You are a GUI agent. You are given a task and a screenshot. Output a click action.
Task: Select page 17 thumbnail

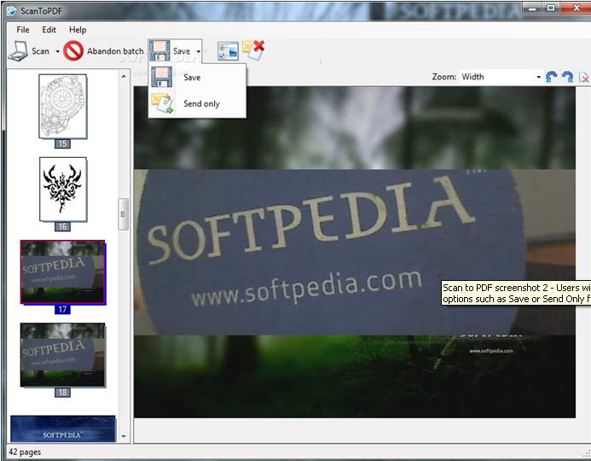[x=63, y=272]
